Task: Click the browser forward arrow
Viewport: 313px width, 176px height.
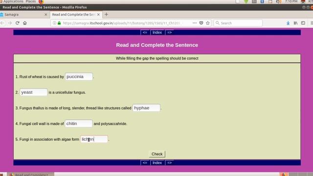Action: pyautogui.click(x=10, y=23)
